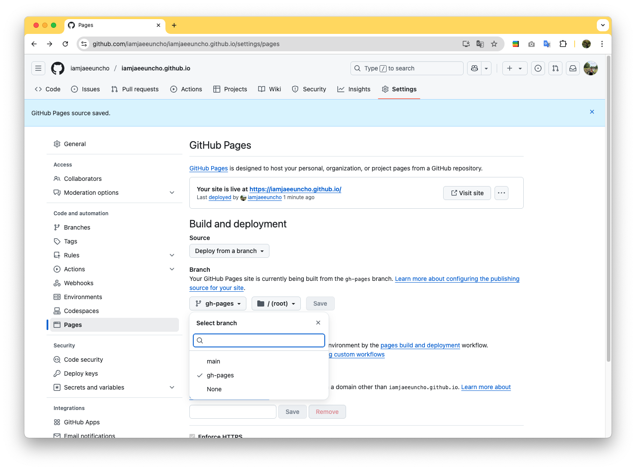Screen dimensions: 636x470
Task: Open the GitHub hamburger navigation menu
Action: [38, 68]
